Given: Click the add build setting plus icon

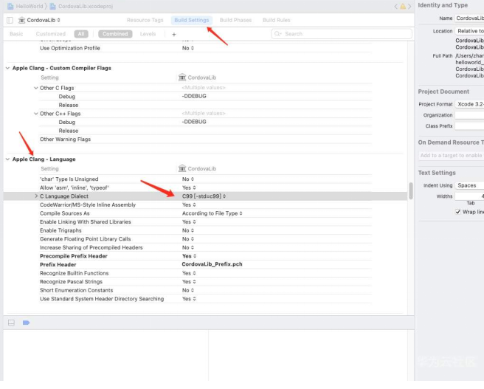Looking at the screenshot, I should pyautogui.click(x=174, y=34).
